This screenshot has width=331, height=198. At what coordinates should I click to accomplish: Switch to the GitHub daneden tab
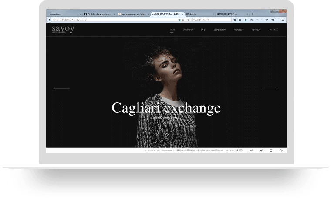coord(99,14)
